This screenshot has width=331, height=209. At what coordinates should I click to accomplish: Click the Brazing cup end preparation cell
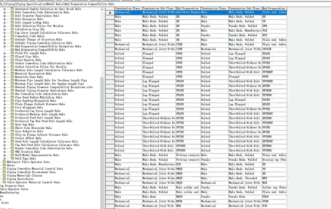[x=274, y=160]
